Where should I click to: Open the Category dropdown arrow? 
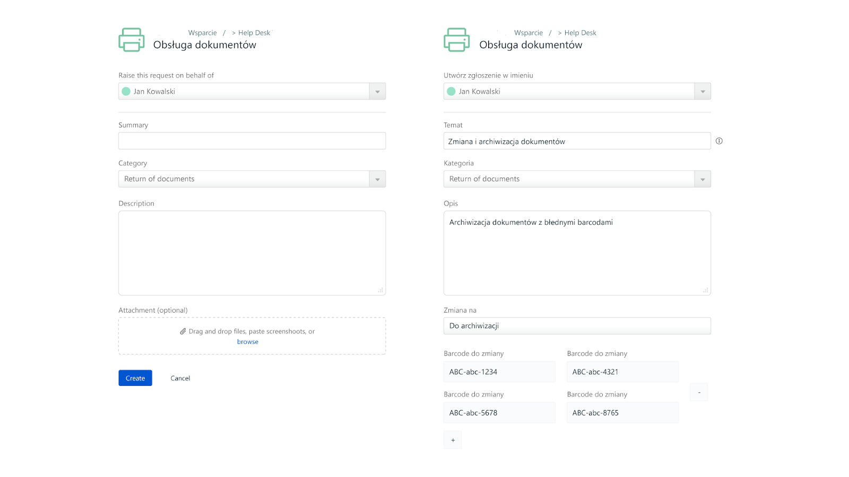pyautogui.click(x=377, y=179)
